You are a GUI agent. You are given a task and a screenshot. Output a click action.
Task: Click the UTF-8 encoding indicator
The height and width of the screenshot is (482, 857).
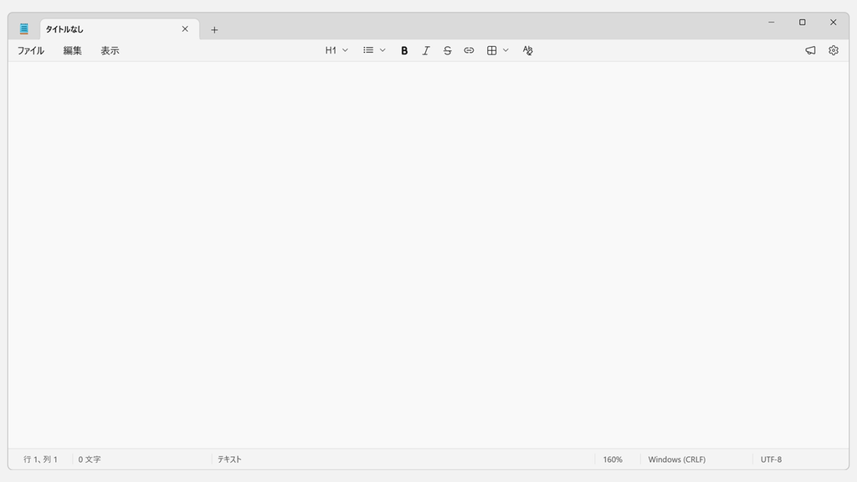click(771, 459)
